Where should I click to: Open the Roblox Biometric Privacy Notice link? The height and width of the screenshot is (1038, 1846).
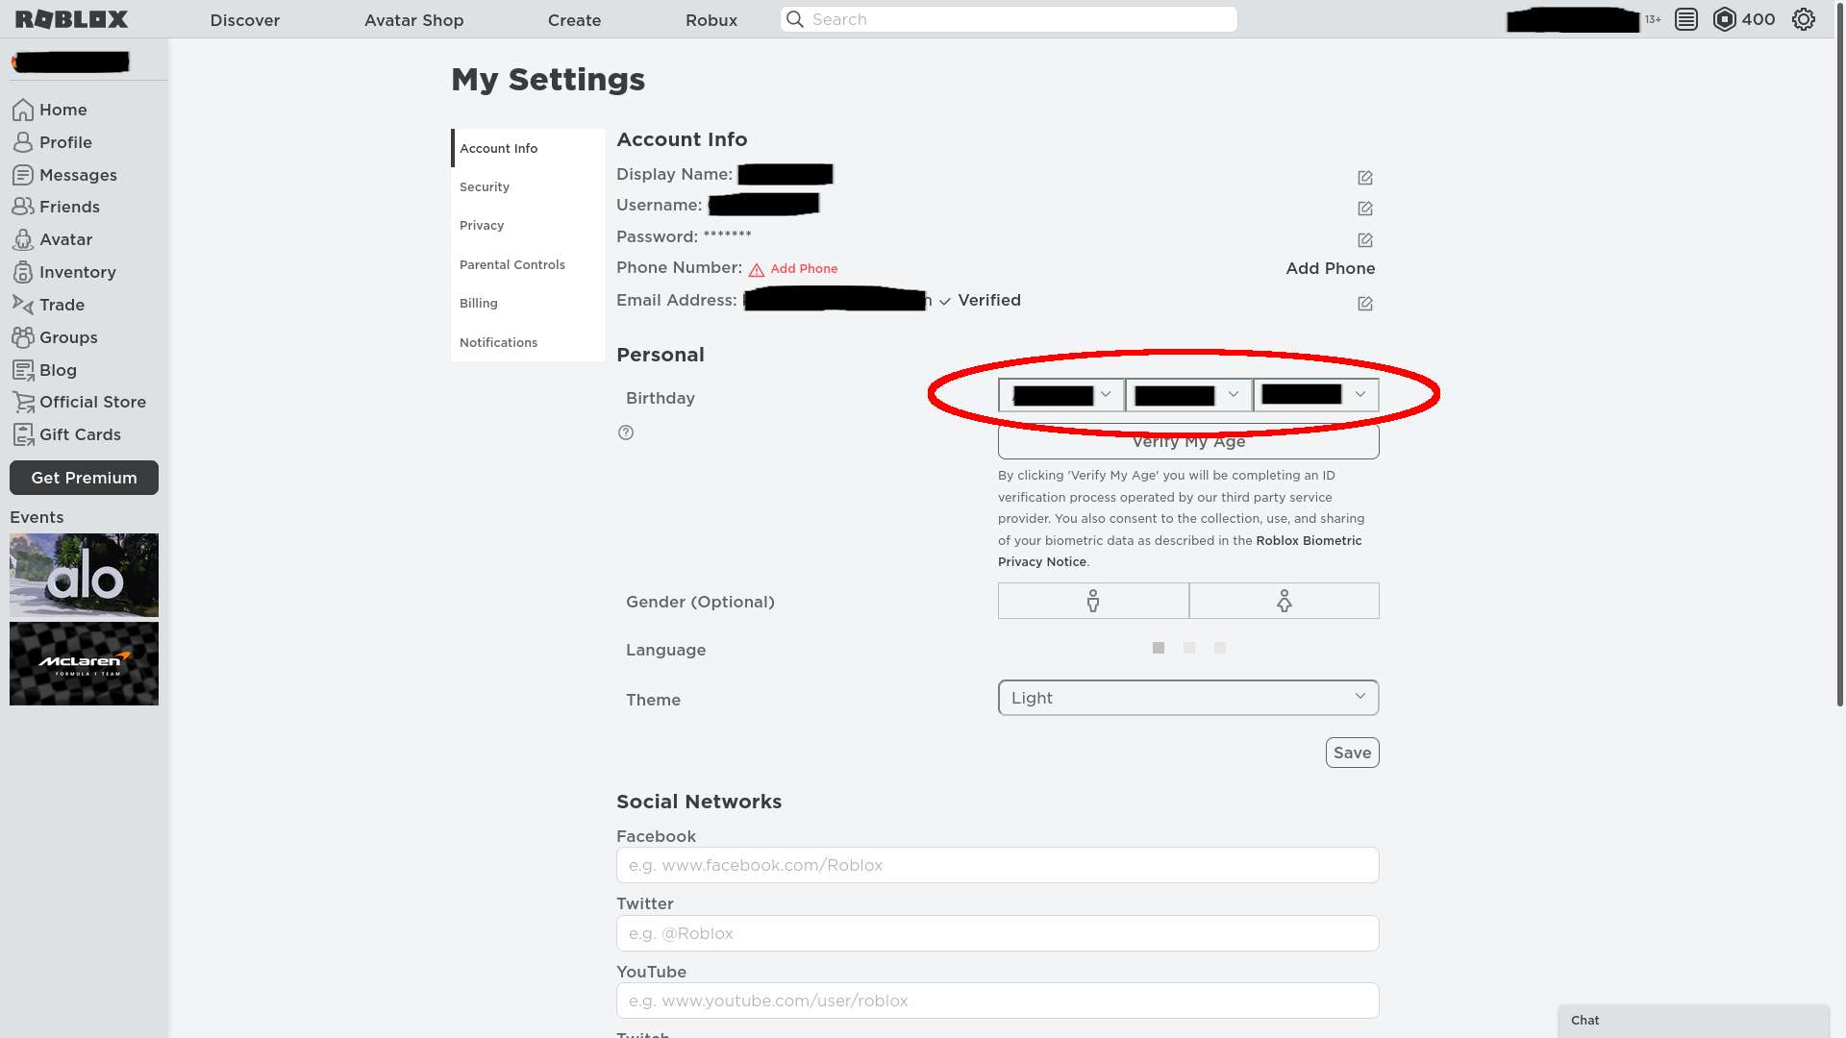[x=1180, y=551]
